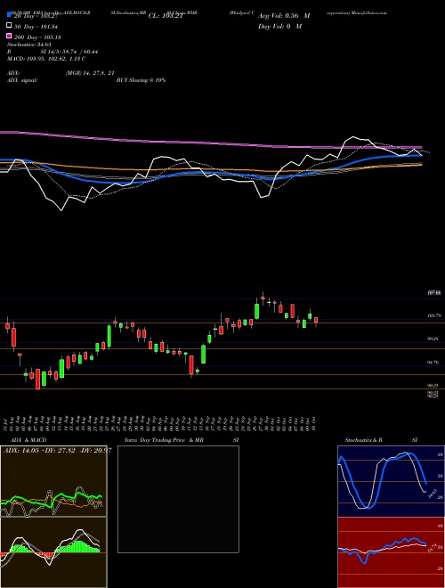
Task: Click the 'Stochastics & R' panel title
Action: (364, 440)
